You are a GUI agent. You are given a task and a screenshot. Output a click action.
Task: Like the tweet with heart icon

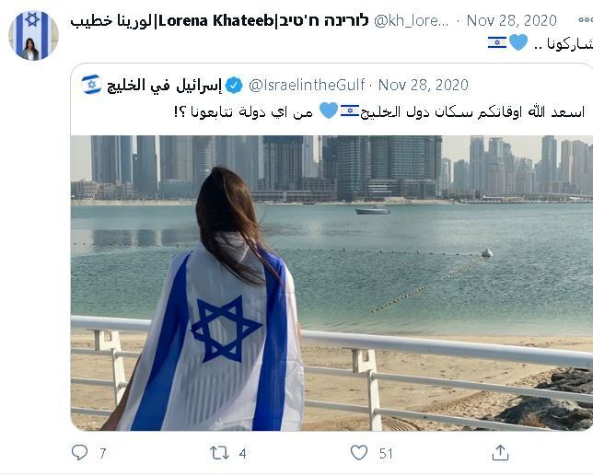coord(359,453)
